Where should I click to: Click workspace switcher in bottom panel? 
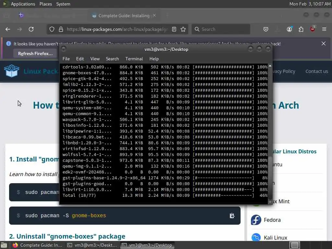coord(295,245)
